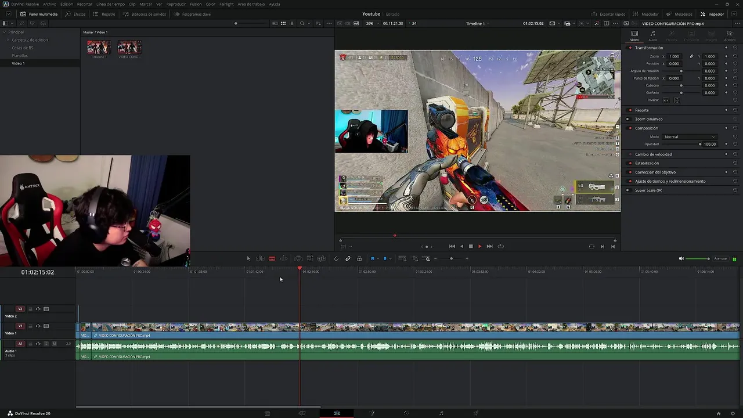Image resolution: width=743 pixels, height=418 pixels.
Task: Open the Mezclador panel
Action: tap(645, 14)
